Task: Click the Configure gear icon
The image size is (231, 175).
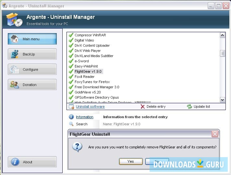Action: (x=14, y=69)
